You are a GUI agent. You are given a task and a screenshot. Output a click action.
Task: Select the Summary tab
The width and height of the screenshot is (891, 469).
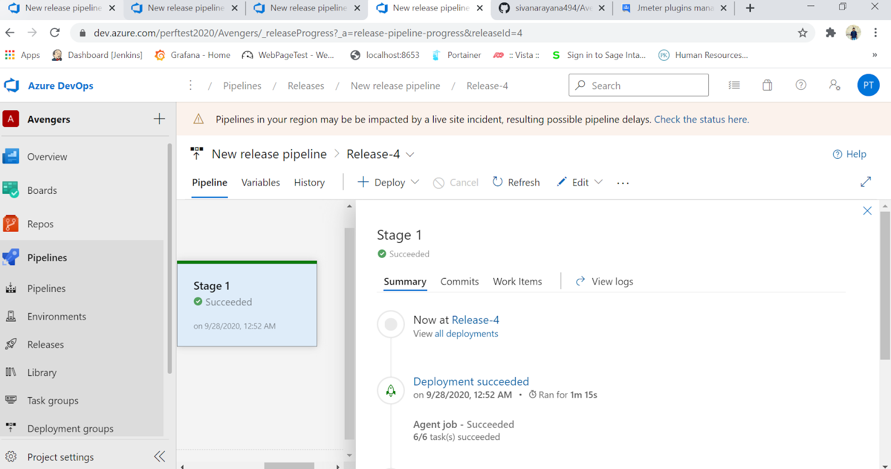[405, 282]
